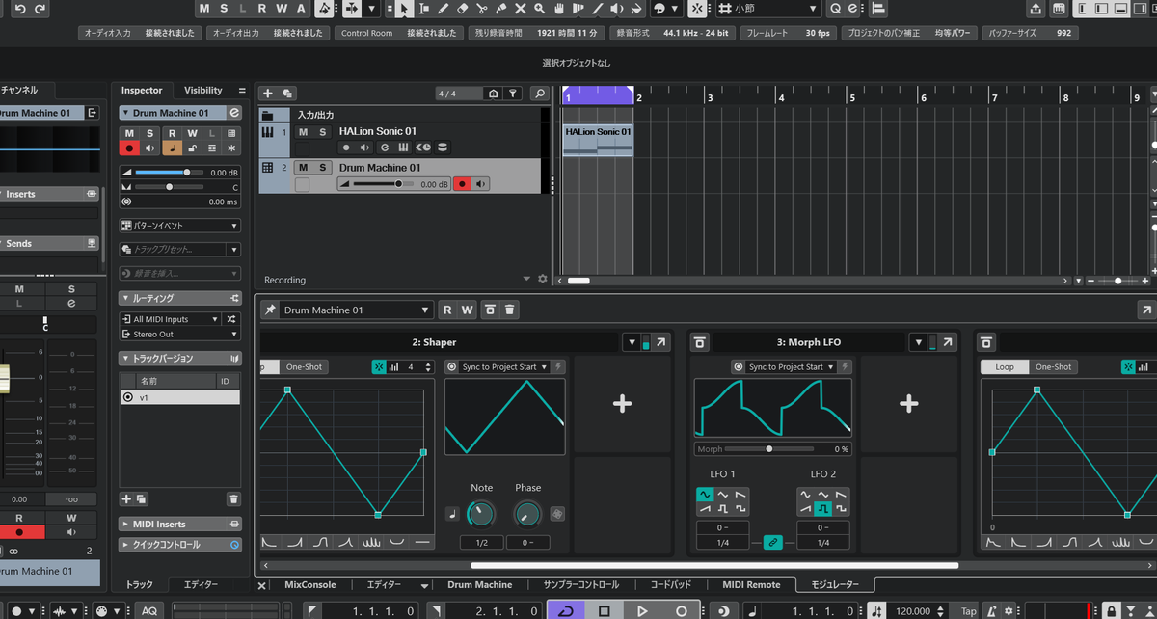
Task: Add a new track with plus icon
Action: click(x=268, y=94)
